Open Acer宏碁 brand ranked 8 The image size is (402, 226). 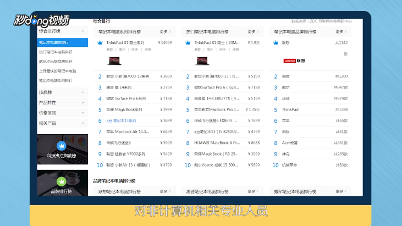(290, 143)
